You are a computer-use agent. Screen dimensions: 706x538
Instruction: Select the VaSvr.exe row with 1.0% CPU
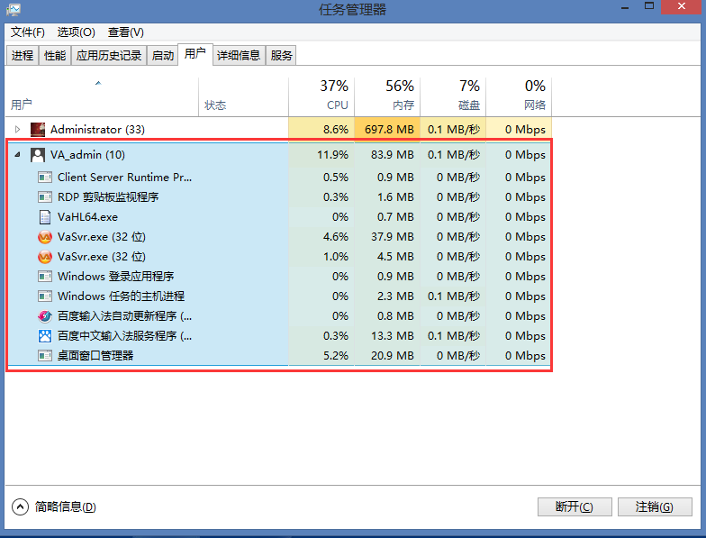coord(278,257)
